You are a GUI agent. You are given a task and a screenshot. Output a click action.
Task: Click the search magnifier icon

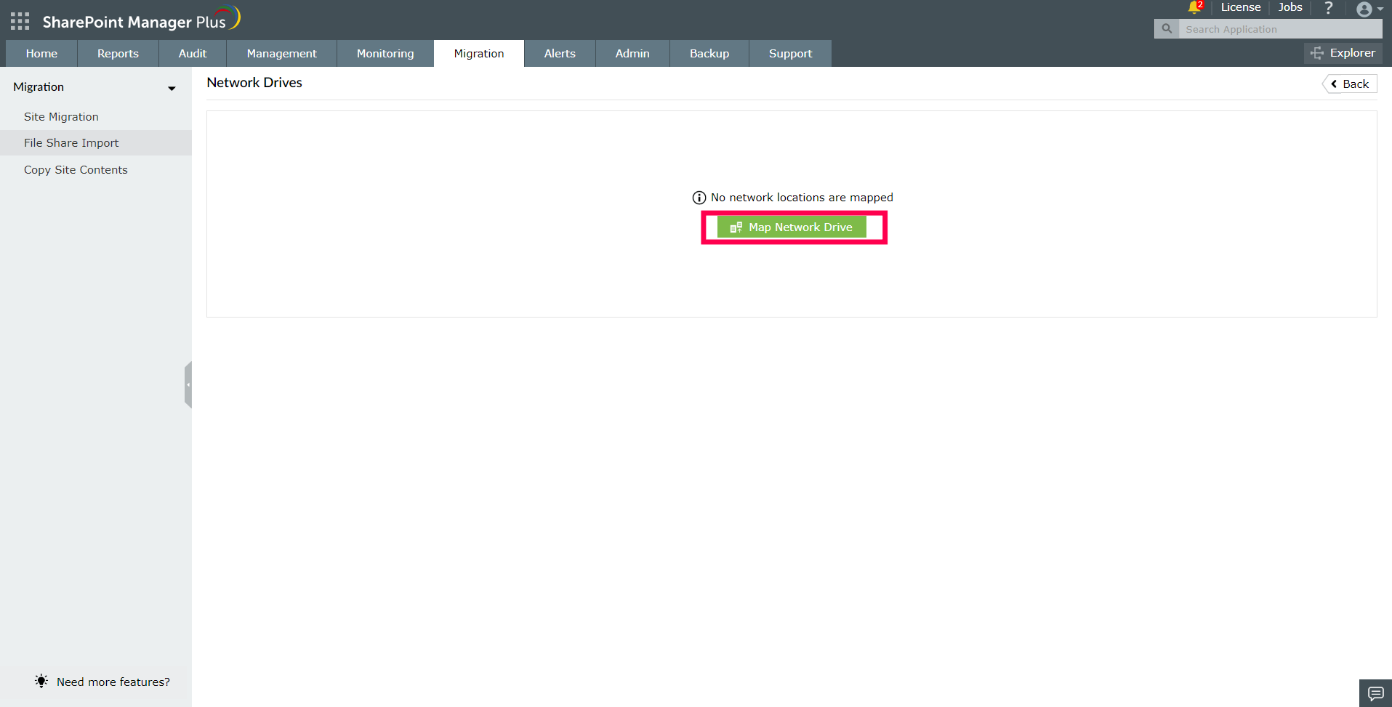click(x=1167, y=29)
